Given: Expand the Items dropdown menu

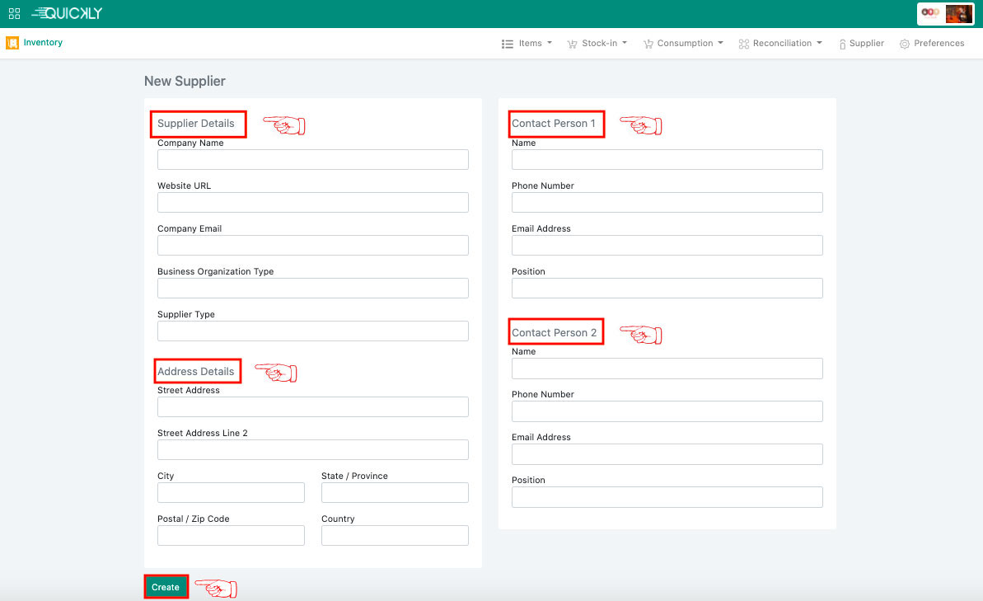Looking at the screenshot, I should [549, 43].
